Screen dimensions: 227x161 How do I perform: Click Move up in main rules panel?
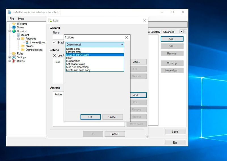pyautogui.click(x=172, y=63)
